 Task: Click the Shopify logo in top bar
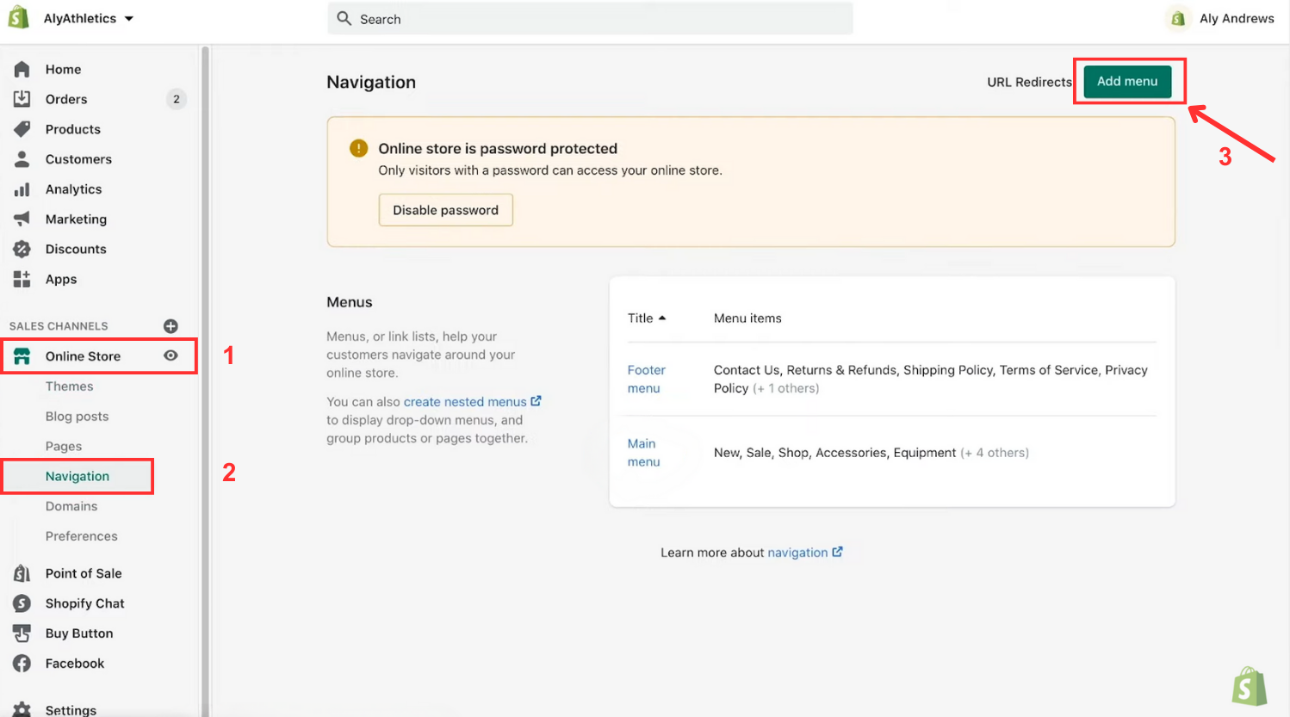18,17
